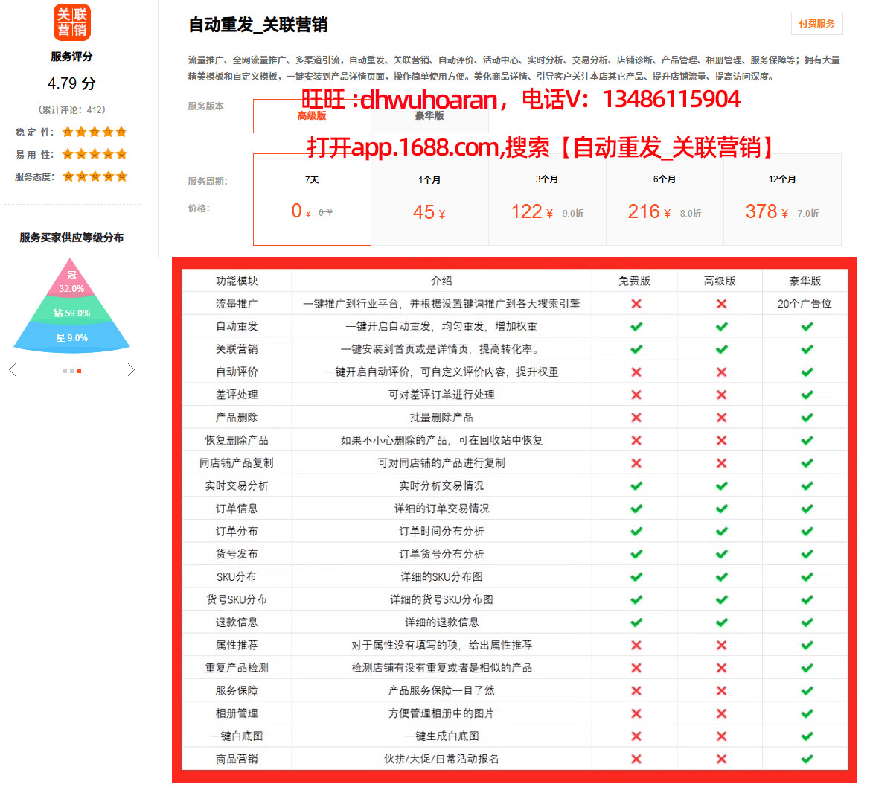Click the 货号SKU分布 row label
This screenshot has height=793, width=870.
(x=237, y=599)
